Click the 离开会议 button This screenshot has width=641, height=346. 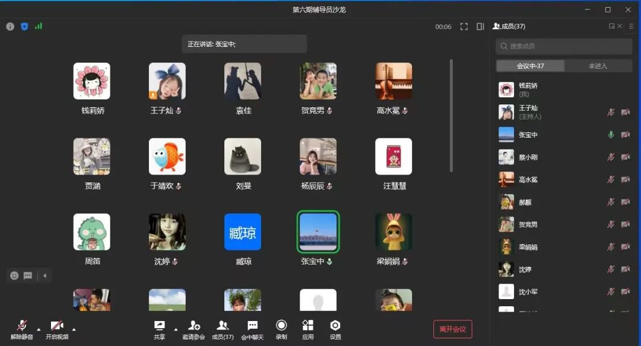[452, 329]
